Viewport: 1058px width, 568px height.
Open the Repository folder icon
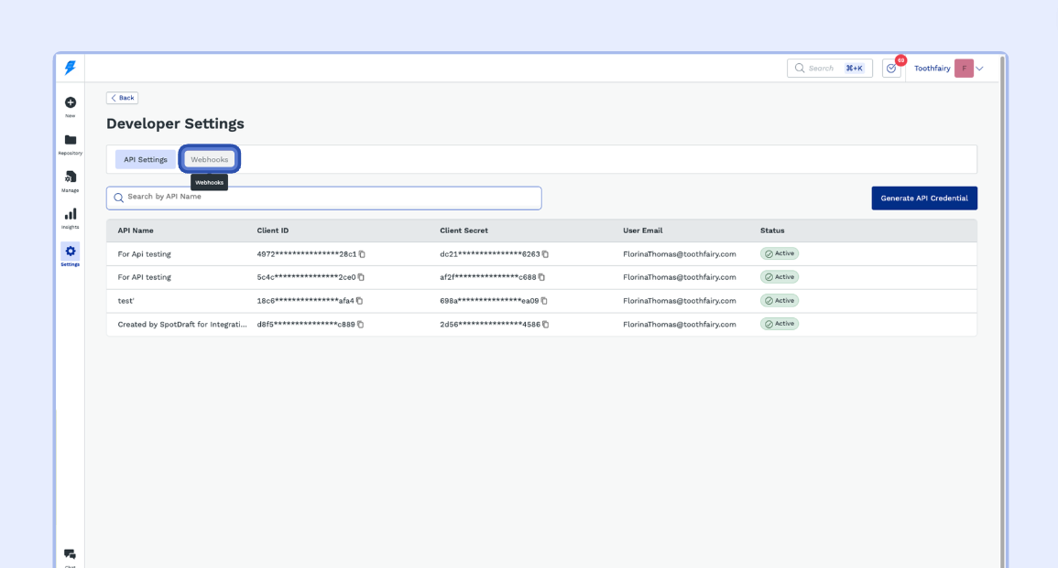point(71,141)
